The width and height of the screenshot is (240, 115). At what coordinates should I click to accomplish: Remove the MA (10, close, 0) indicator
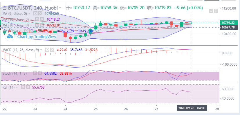pos(42,19)
